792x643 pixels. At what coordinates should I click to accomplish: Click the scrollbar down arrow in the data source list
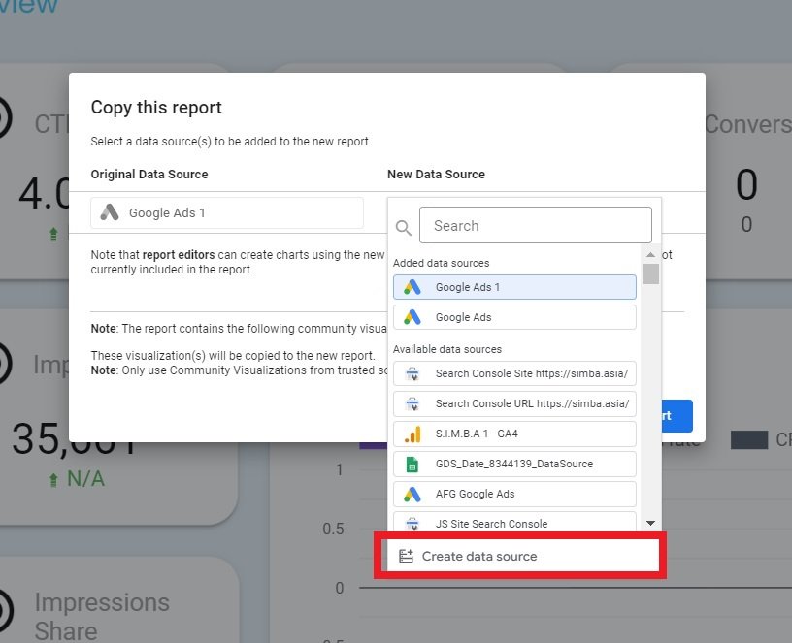[x=650, y=523]
